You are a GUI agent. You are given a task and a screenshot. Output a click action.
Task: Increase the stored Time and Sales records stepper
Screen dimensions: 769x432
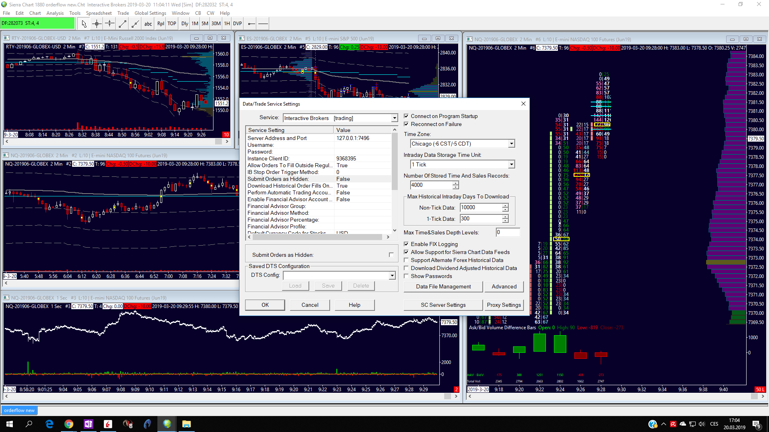(x=455, y=183)
